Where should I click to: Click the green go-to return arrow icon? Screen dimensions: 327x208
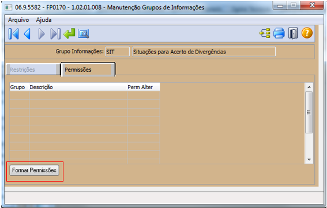click(69, 33)
